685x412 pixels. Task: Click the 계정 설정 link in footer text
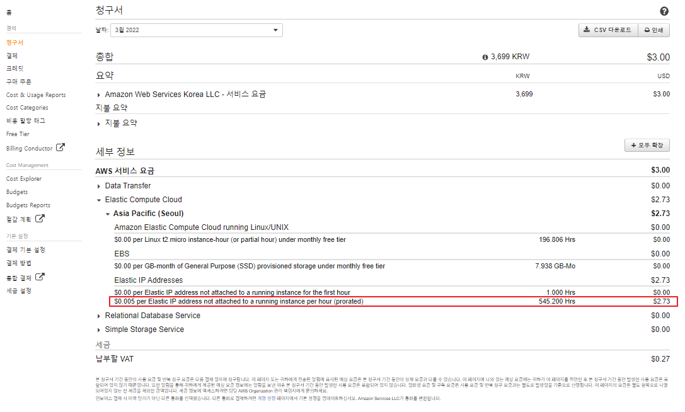267,399
